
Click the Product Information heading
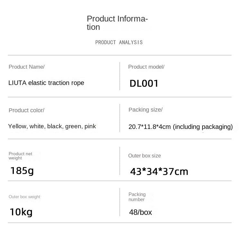(x=117, y=23)
